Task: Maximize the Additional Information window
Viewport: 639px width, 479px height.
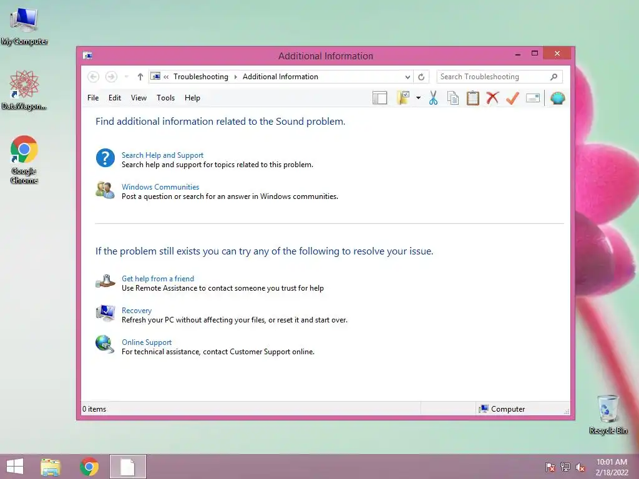Action: point(535,54)
